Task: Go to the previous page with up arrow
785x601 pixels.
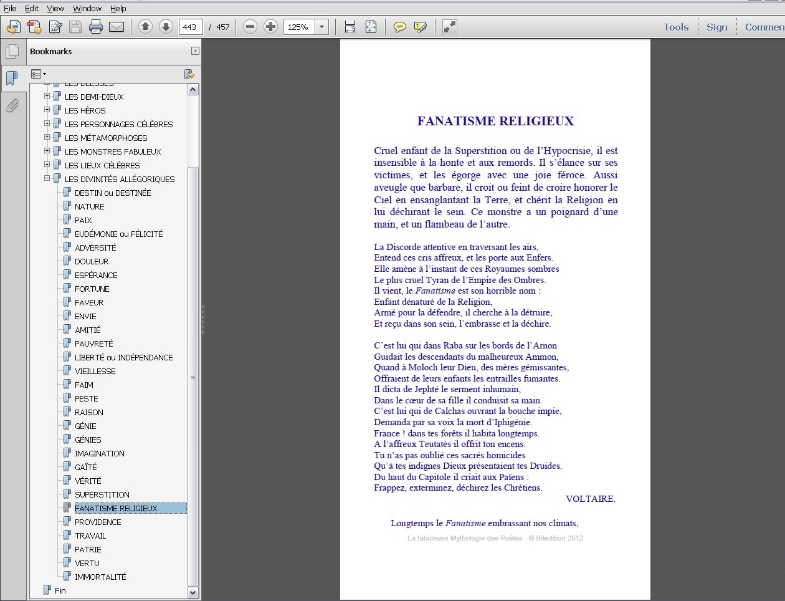Action: 145,27
